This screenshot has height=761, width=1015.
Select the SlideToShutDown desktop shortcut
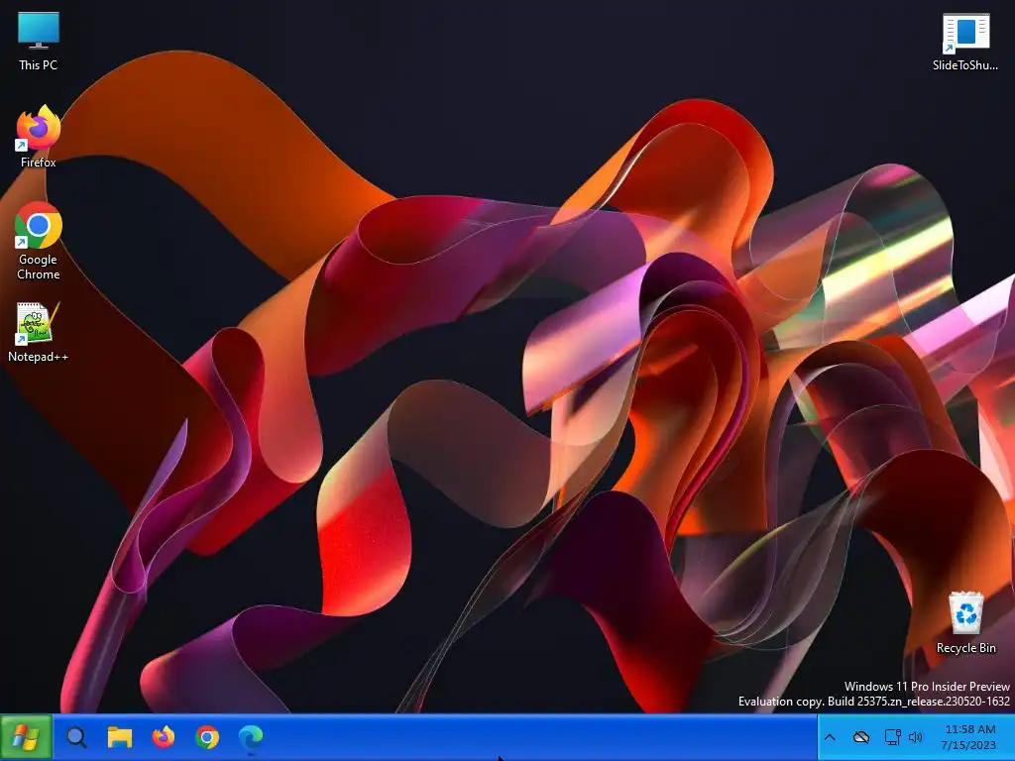(965, 42)
